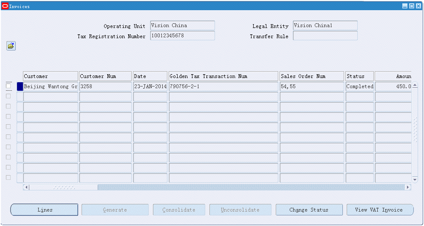Select Golden Tax Transaction Num 790756-2-1

tap(223, 86)
